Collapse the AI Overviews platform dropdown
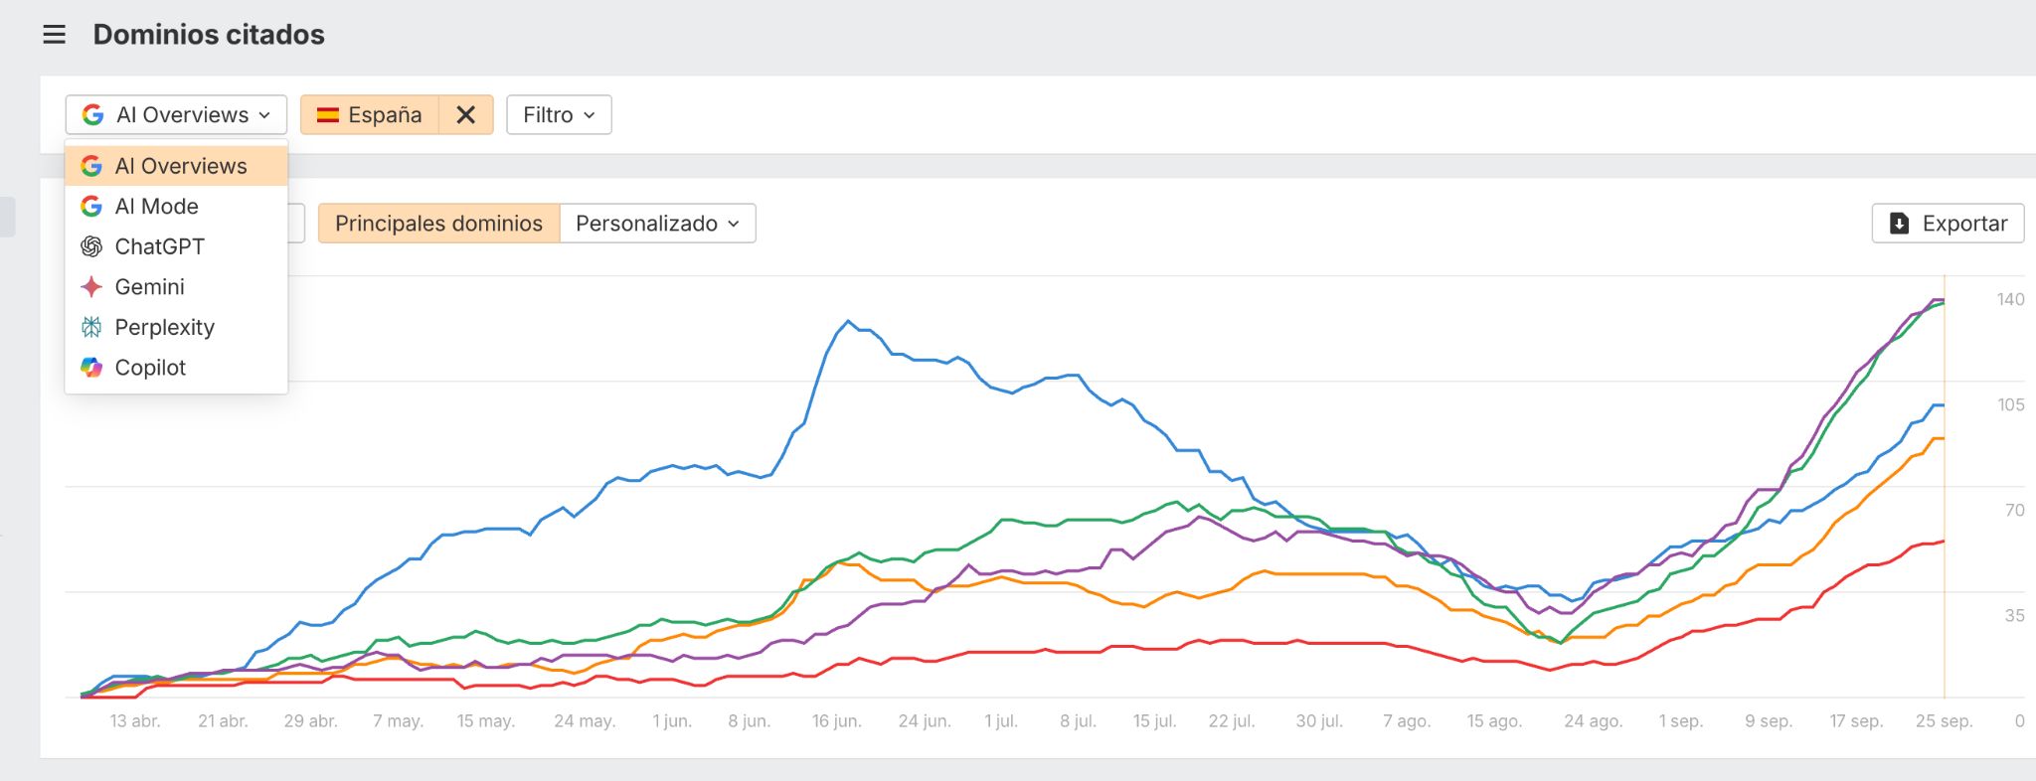Image resolution: width=2036 pixels, height=781 pixels. 175,114
